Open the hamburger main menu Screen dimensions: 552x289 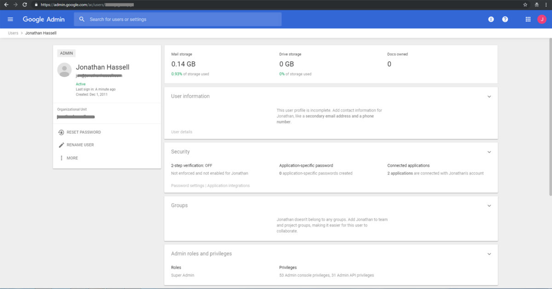(x=11, y=19)
